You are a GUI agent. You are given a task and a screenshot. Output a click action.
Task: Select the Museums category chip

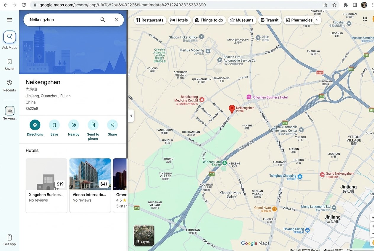(x=242, y=20)
